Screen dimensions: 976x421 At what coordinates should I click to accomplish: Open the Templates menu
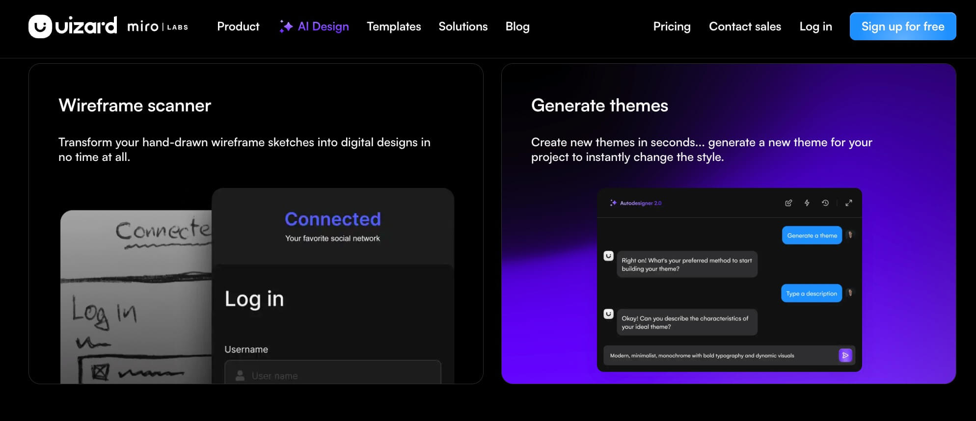click(x=394, y=26)
